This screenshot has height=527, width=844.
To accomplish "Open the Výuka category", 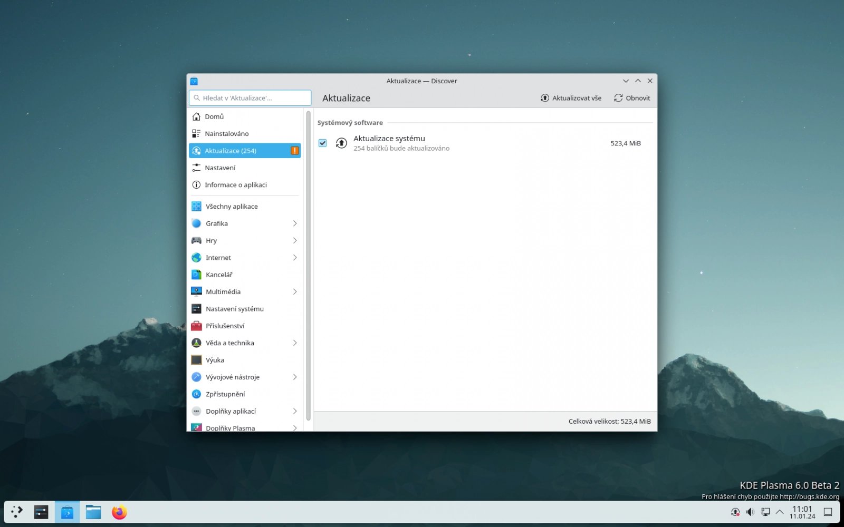I will click(x=245, y=360).
